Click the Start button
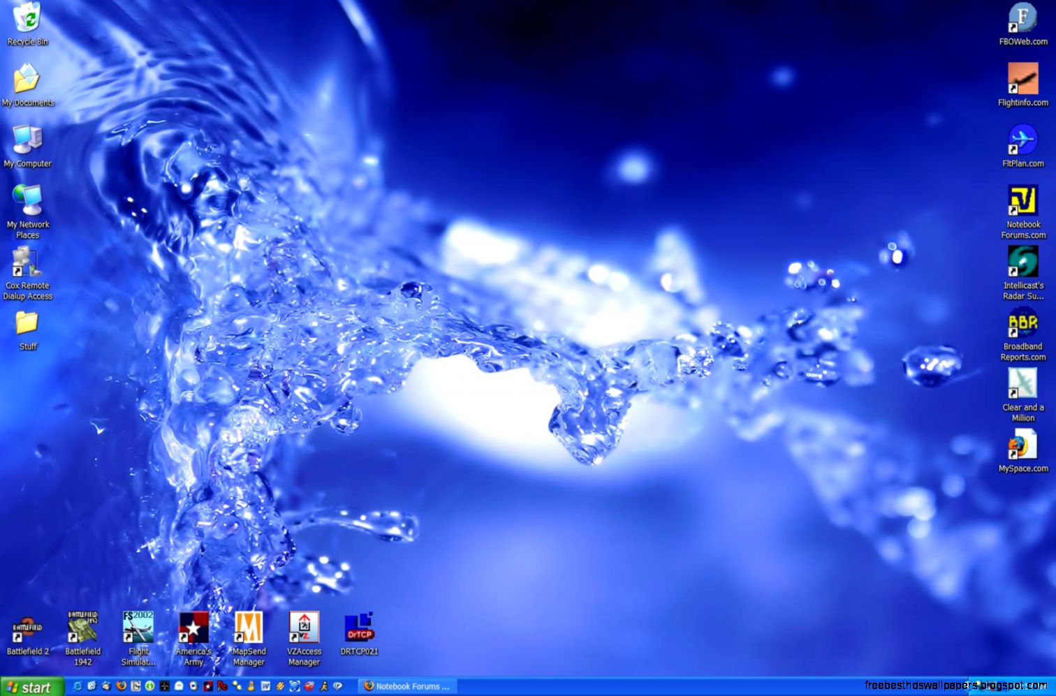 31,686
